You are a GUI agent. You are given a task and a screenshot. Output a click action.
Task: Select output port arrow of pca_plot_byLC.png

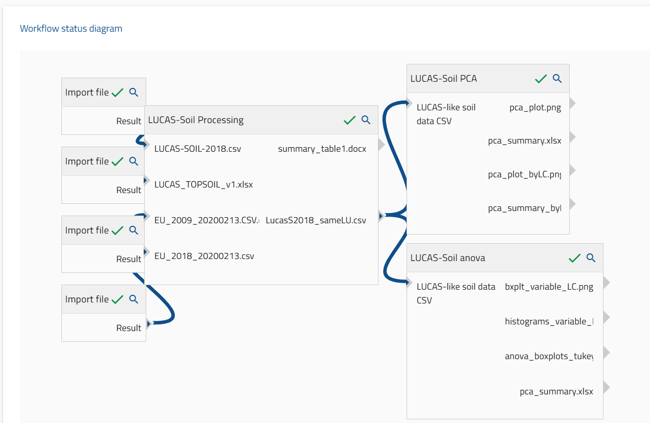point(572,170)
